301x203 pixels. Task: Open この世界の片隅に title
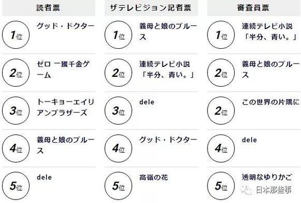[x=271, y=102]
